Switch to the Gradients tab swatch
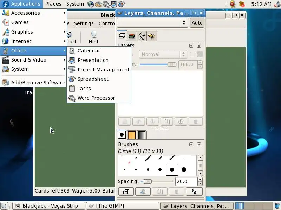The height and width of the screenshot is (210, 281). (x=142, y=135)
